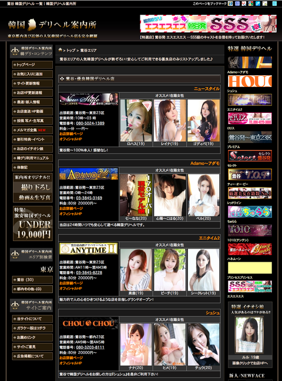The height and width of the screenshot is (381, 282).
Task: Open 最速!新人情報 menu item
Action: (32, 102)
